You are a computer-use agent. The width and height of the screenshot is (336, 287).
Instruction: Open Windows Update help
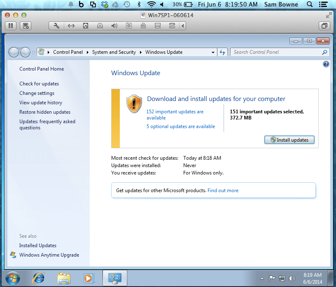326,64
